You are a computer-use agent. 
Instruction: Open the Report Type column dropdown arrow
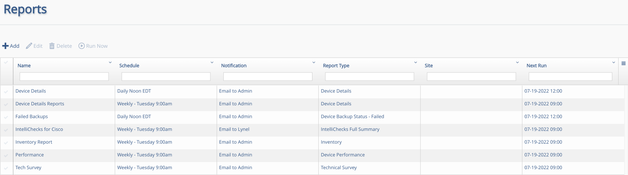pos(416,63)
